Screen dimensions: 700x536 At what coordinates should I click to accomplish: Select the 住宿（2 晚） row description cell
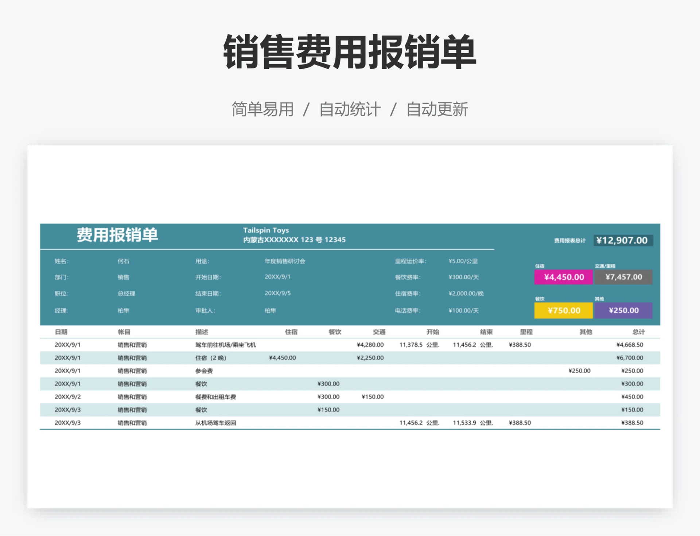tap(211, 358)
